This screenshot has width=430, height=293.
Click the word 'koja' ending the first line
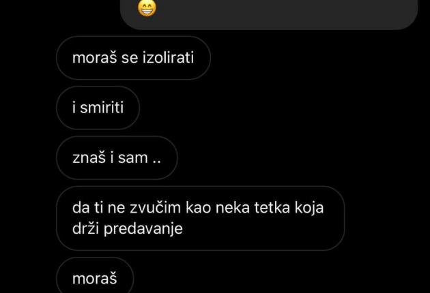pos(309,208)
